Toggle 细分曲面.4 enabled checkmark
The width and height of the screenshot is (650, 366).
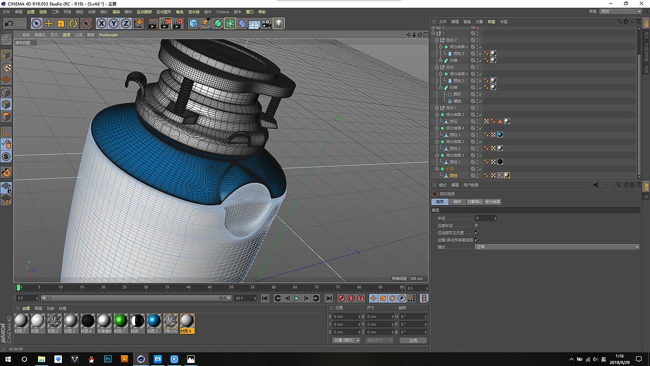point(480,128)
